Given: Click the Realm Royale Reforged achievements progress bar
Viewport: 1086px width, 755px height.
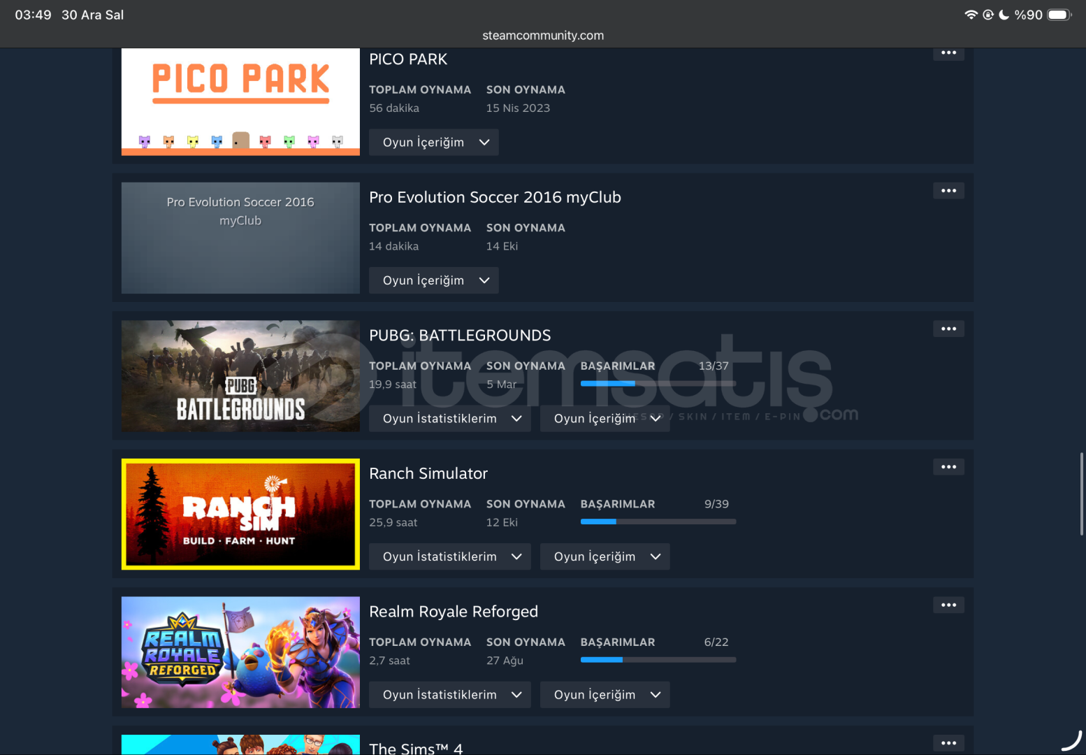Looking at the screenshot, I should pos(658,659).
